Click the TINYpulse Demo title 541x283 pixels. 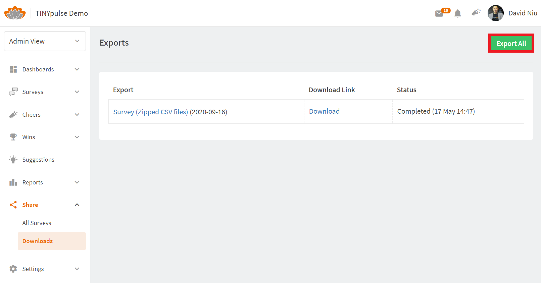[62, 13]
